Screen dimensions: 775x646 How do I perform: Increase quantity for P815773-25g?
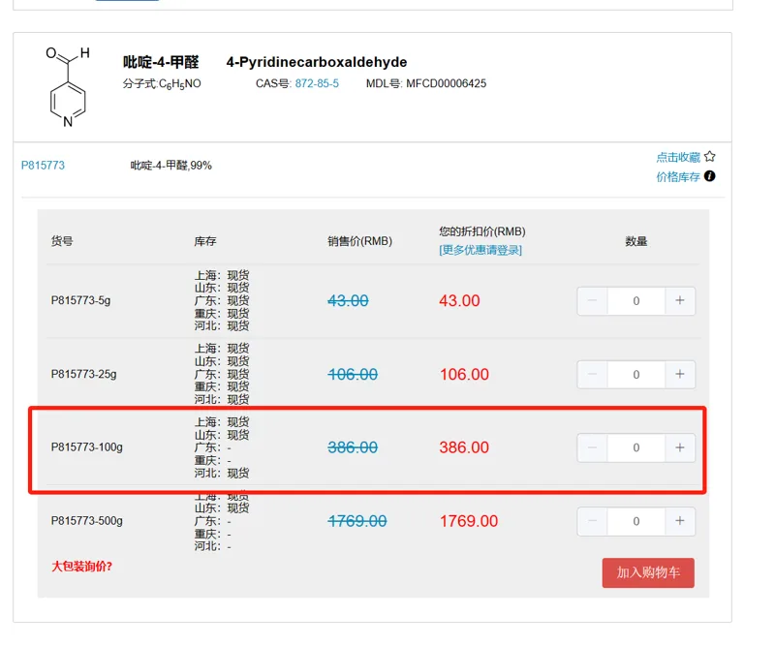(680, 374)
